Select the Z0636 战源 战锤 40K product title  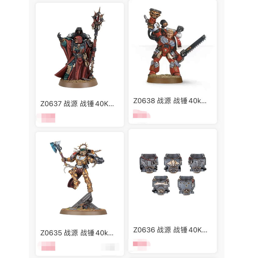tap(170, 230)
